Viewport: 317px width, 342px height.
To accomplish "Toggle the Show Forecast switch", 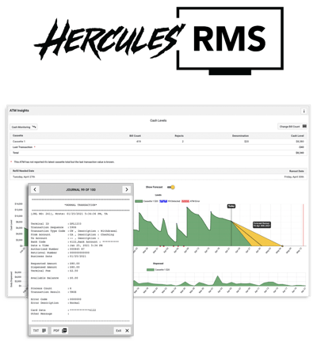I will pos(171,188).
